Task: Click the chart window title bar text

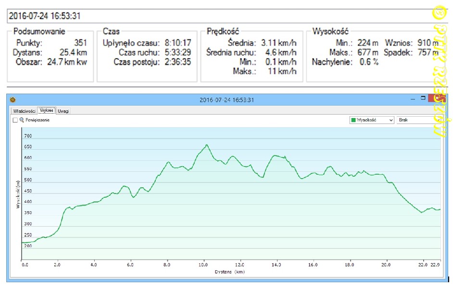Action: 226,100
